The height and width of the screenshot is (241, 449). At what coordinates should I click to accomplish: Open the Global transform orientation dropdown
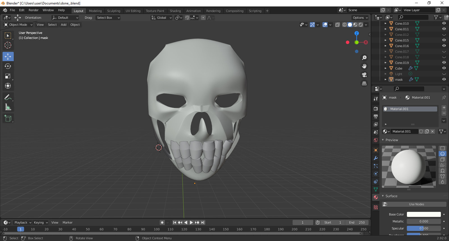tap(162, 18)
